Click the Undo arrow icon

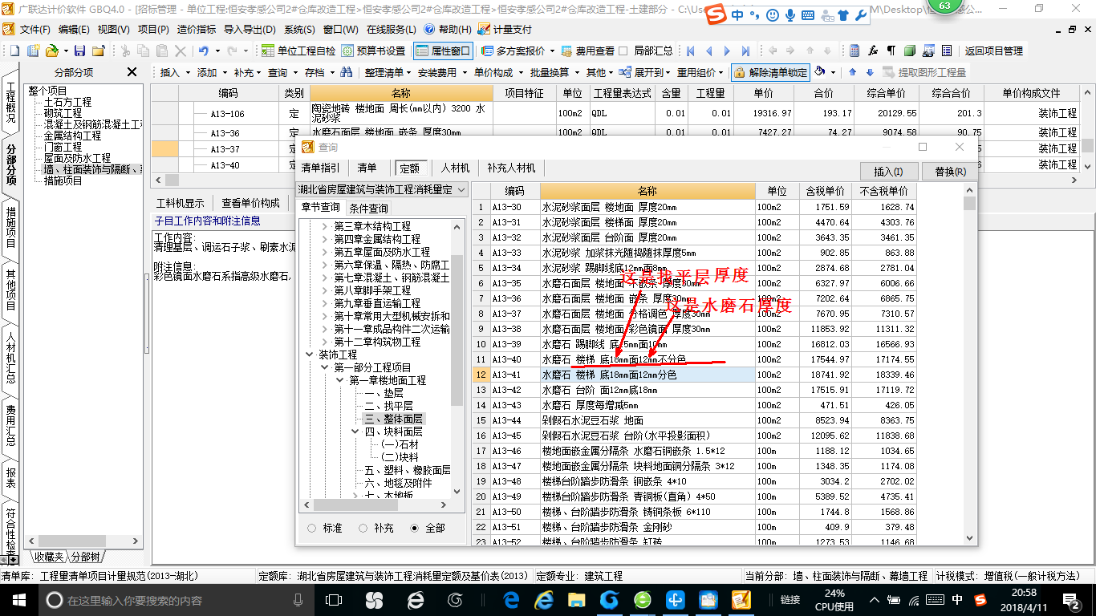(203, 51)
